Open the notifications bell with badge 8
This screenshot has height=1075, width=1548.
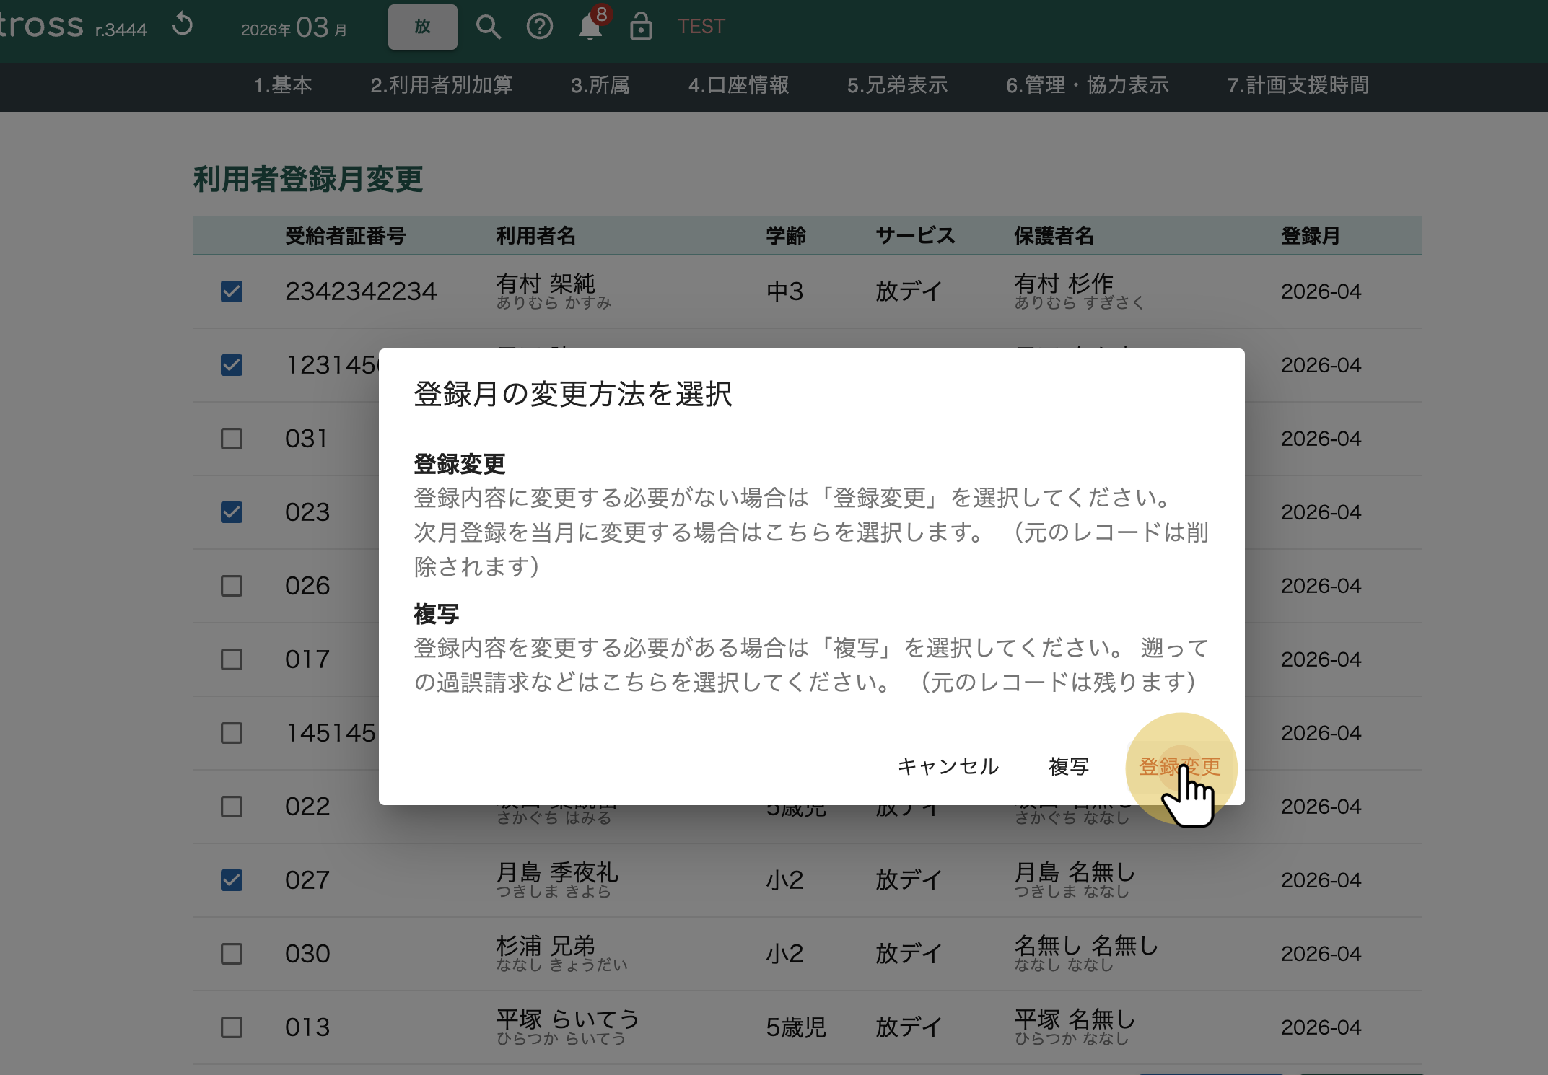(x=590, y=27)
